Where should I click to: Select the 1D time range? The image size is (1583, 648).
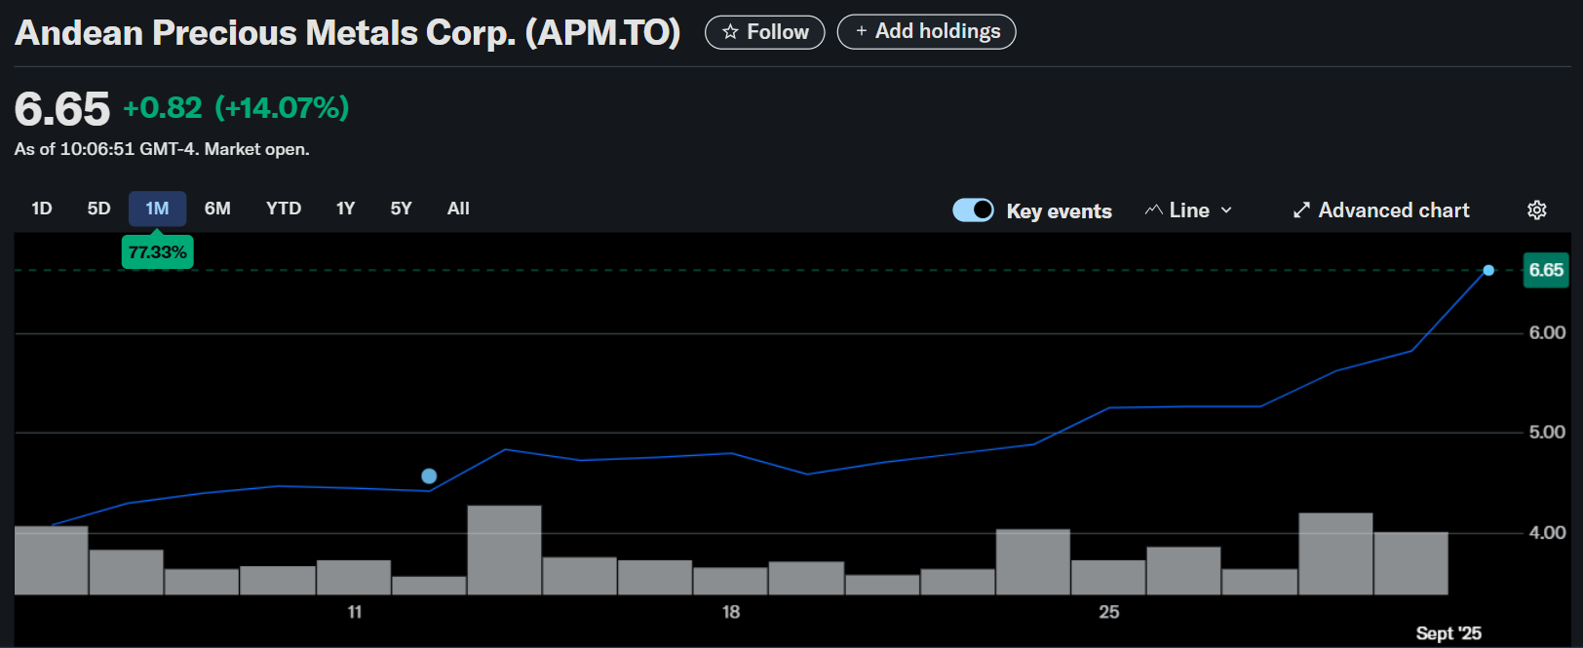(42, 209)
